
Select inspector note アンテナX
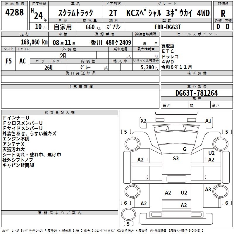(x=13, y=144)
